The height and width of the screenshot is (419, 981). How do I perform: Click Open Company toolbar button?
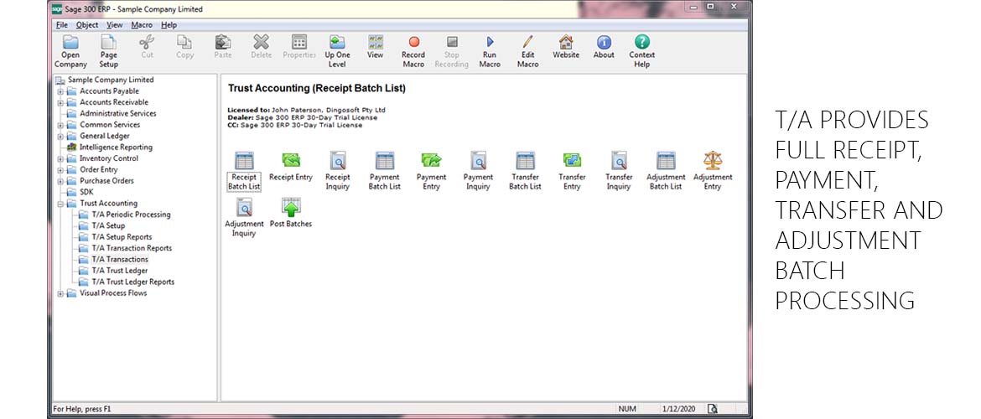pyautogui.click(x=70, y=51)
